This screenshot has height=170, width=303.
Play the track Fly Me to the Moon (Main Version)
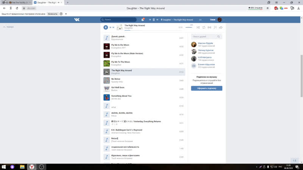pyautogui.click(x=127, y=53)
